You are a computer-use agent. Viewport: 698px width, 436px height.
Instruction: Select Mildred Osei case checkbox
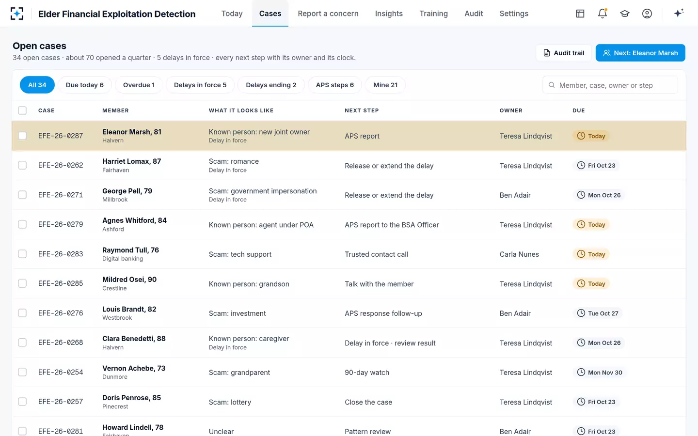click(x=22, y=283)
